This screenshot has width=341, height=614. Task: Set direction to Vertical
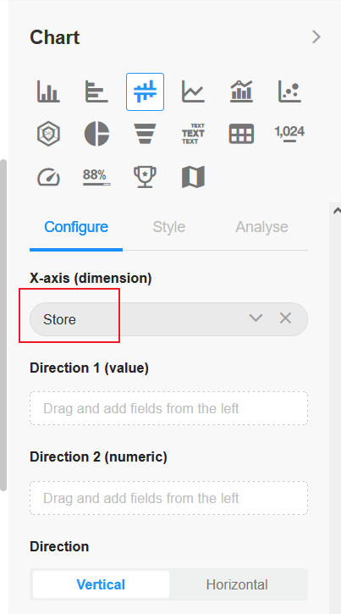click(101, 584)
